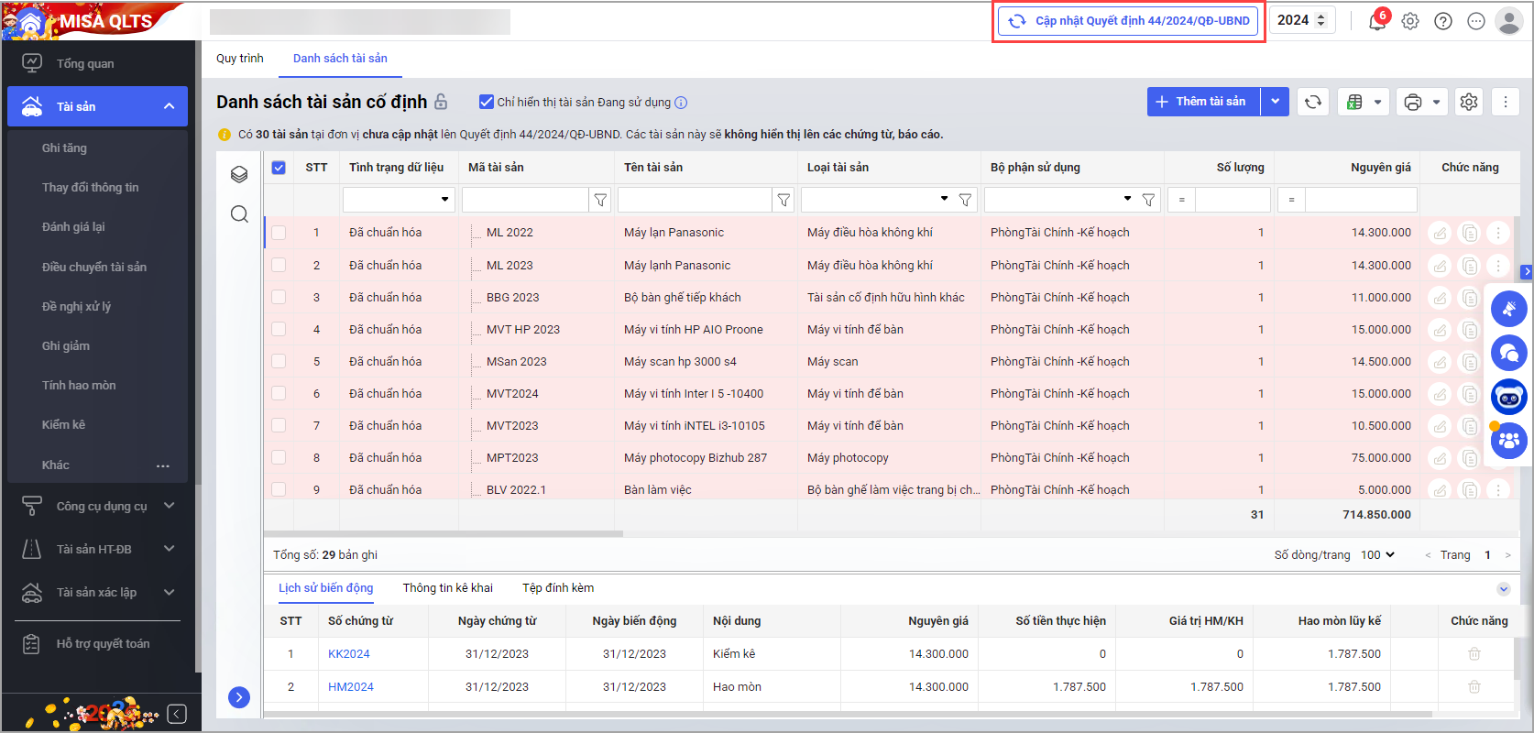Open the print icon button
The image size is (1534, 733).
pyautogui.click(x=1413, y=102)
